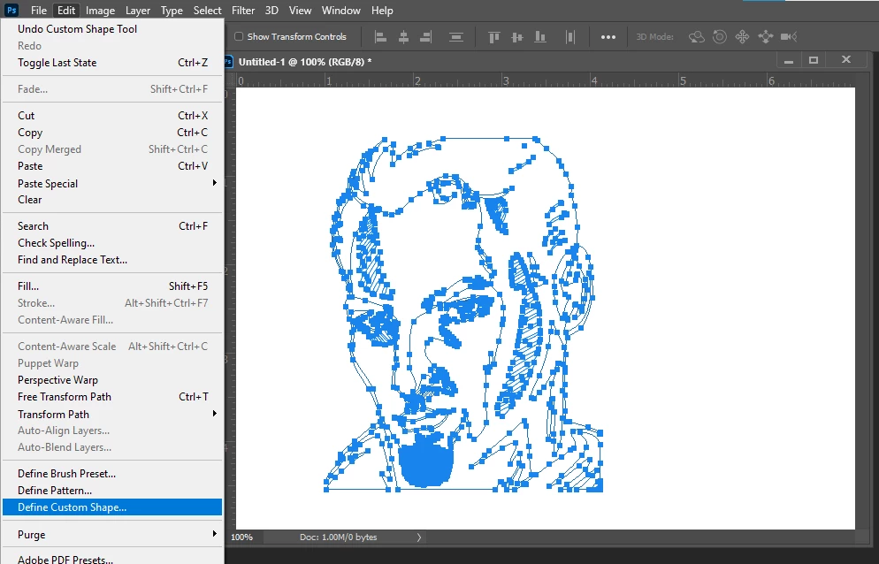Click the face path artwork on canvas
This screenshot has height=564, width=879.
464,314
